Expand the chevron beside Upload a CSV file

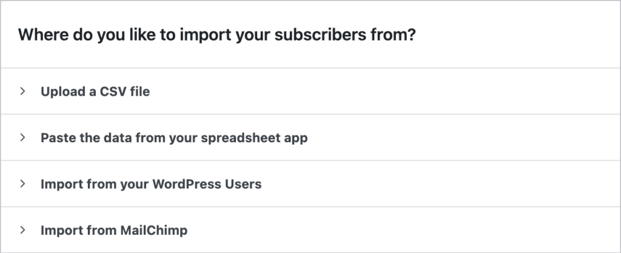click(x=22, y=91)
